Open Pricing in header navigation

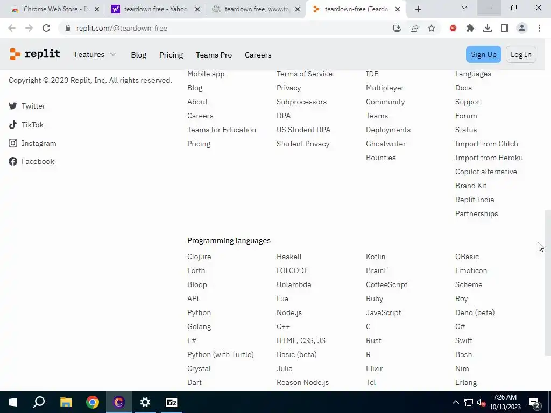pos(171,55)
